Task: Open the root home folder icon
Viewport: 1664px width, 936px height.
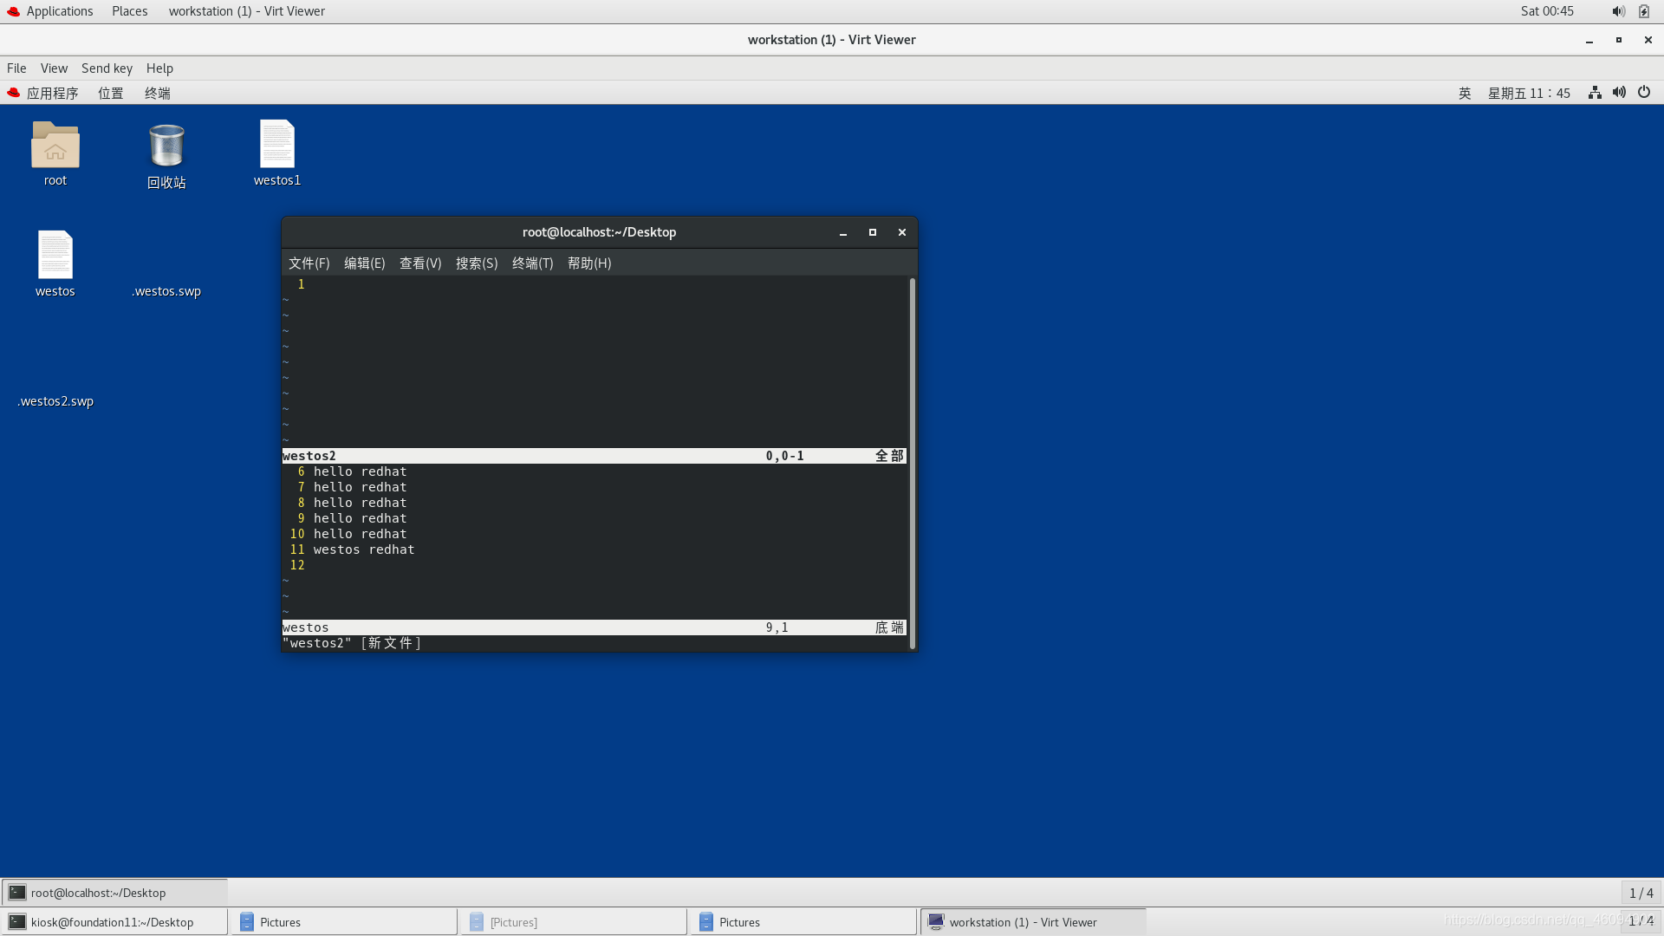Action: pyautogui.click(x=55, y=145)
